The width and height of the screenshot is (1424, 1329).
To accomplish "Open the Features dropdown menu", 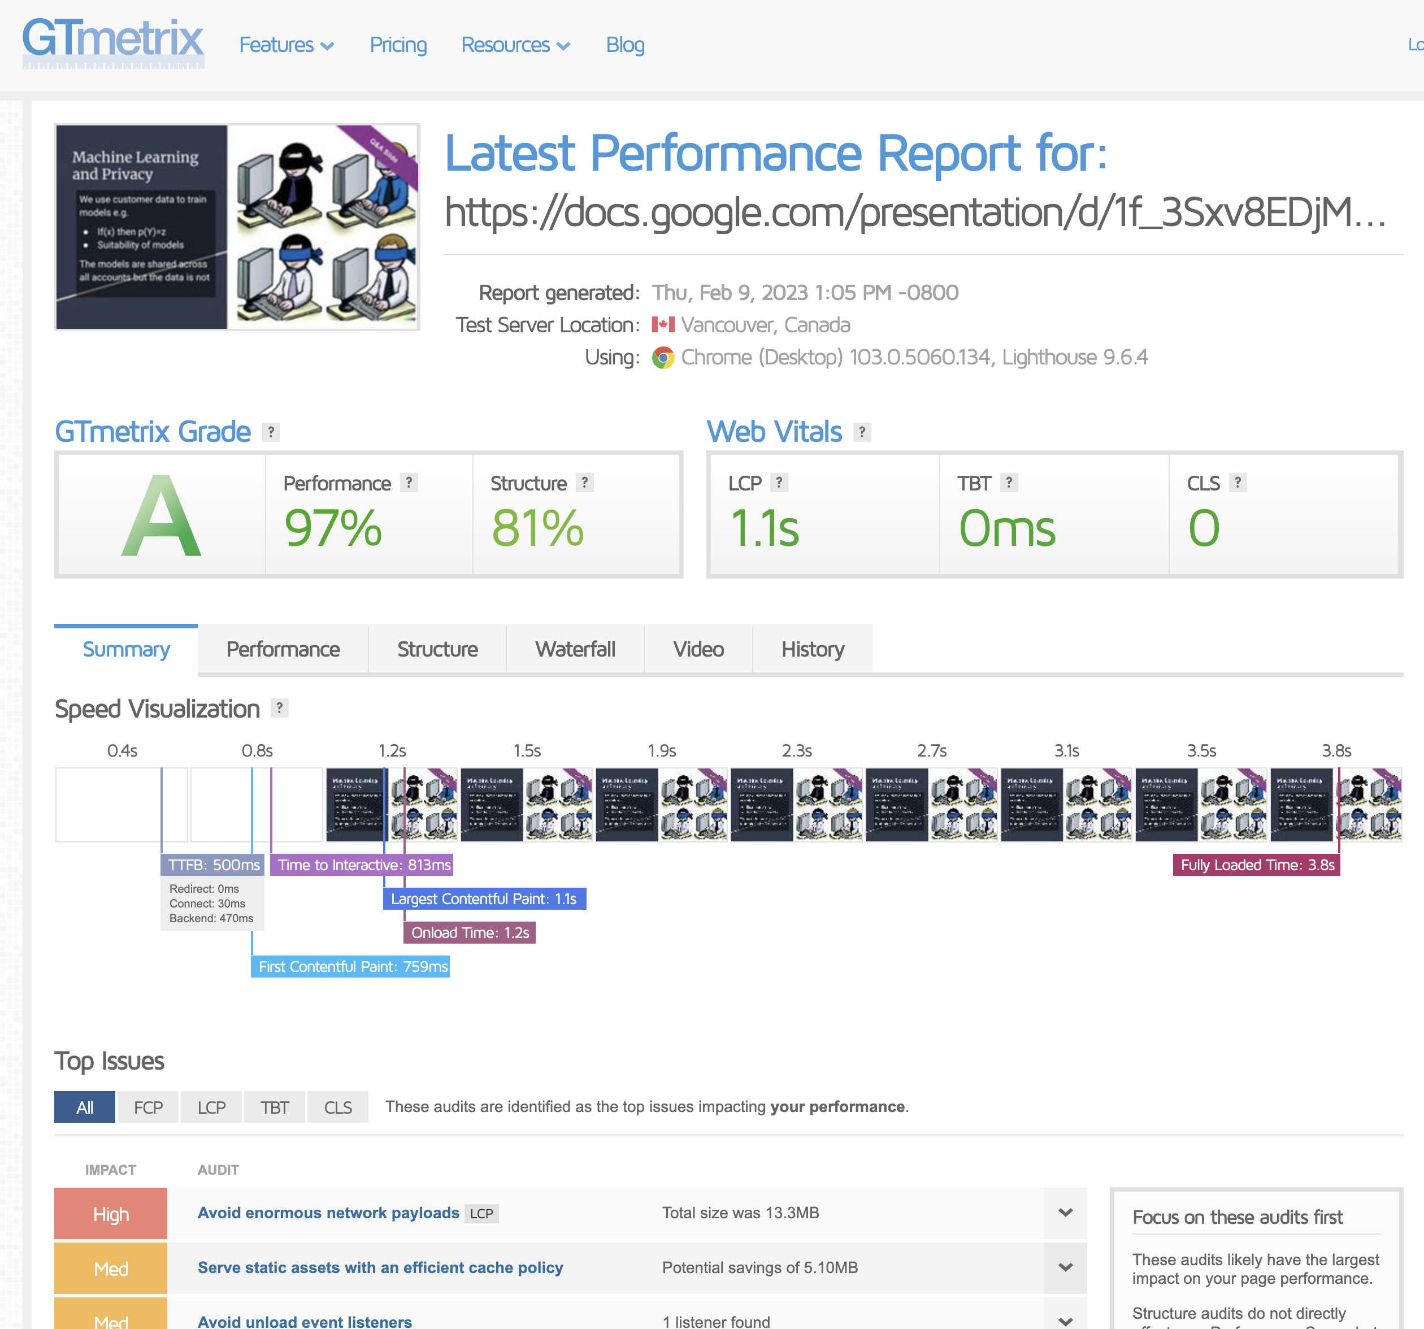I will [286, 45].
